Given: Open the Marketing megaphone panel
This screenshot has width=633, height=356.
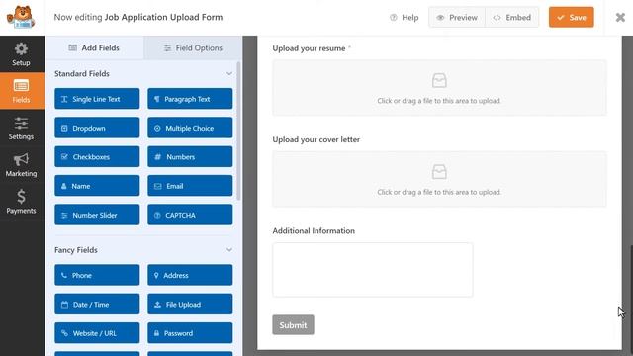Looking at the screenshot, I should click(21, 165).
